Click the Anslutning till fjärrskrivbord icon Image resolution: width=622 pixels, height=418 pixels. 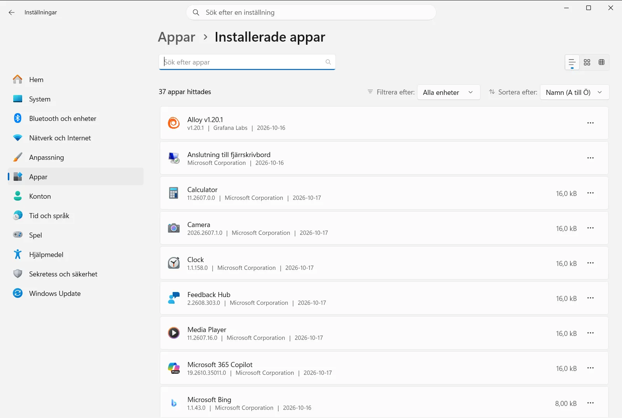174,158
